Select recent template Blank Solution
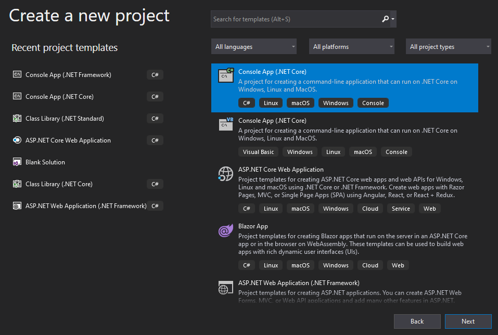The height and width of the screenshot is (335, 498). [45, 162]
